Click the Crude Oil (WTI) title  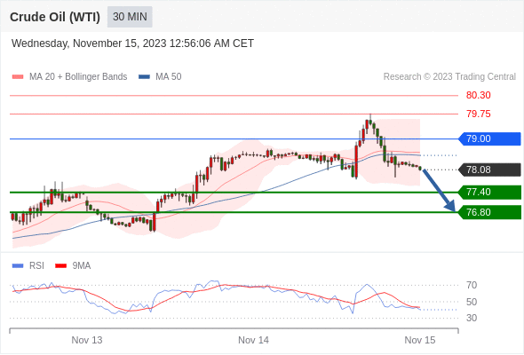pos(55,17)
